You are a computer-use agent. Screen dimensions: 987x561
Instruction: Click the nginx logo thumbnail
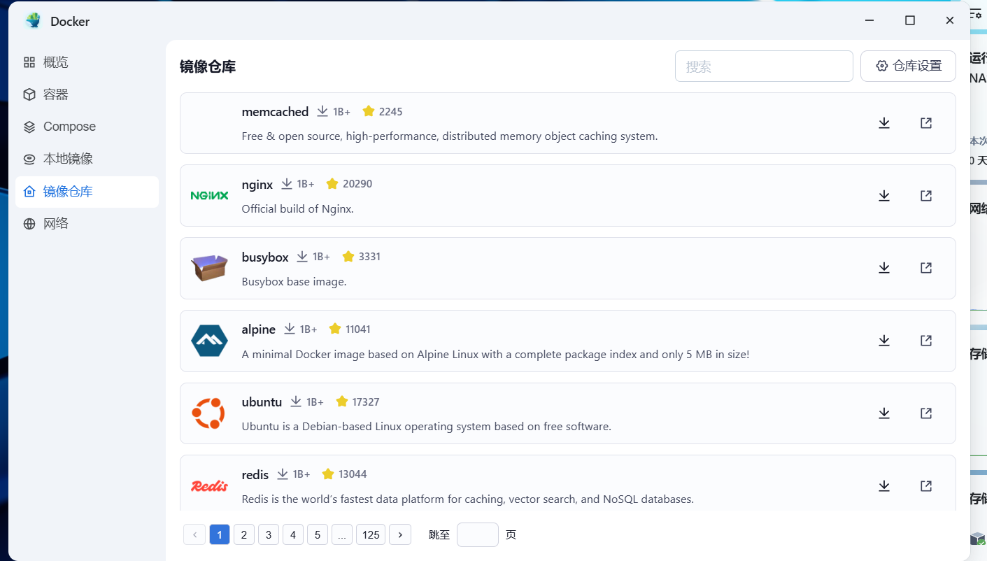pyautogui.click(x=209, y=195)
